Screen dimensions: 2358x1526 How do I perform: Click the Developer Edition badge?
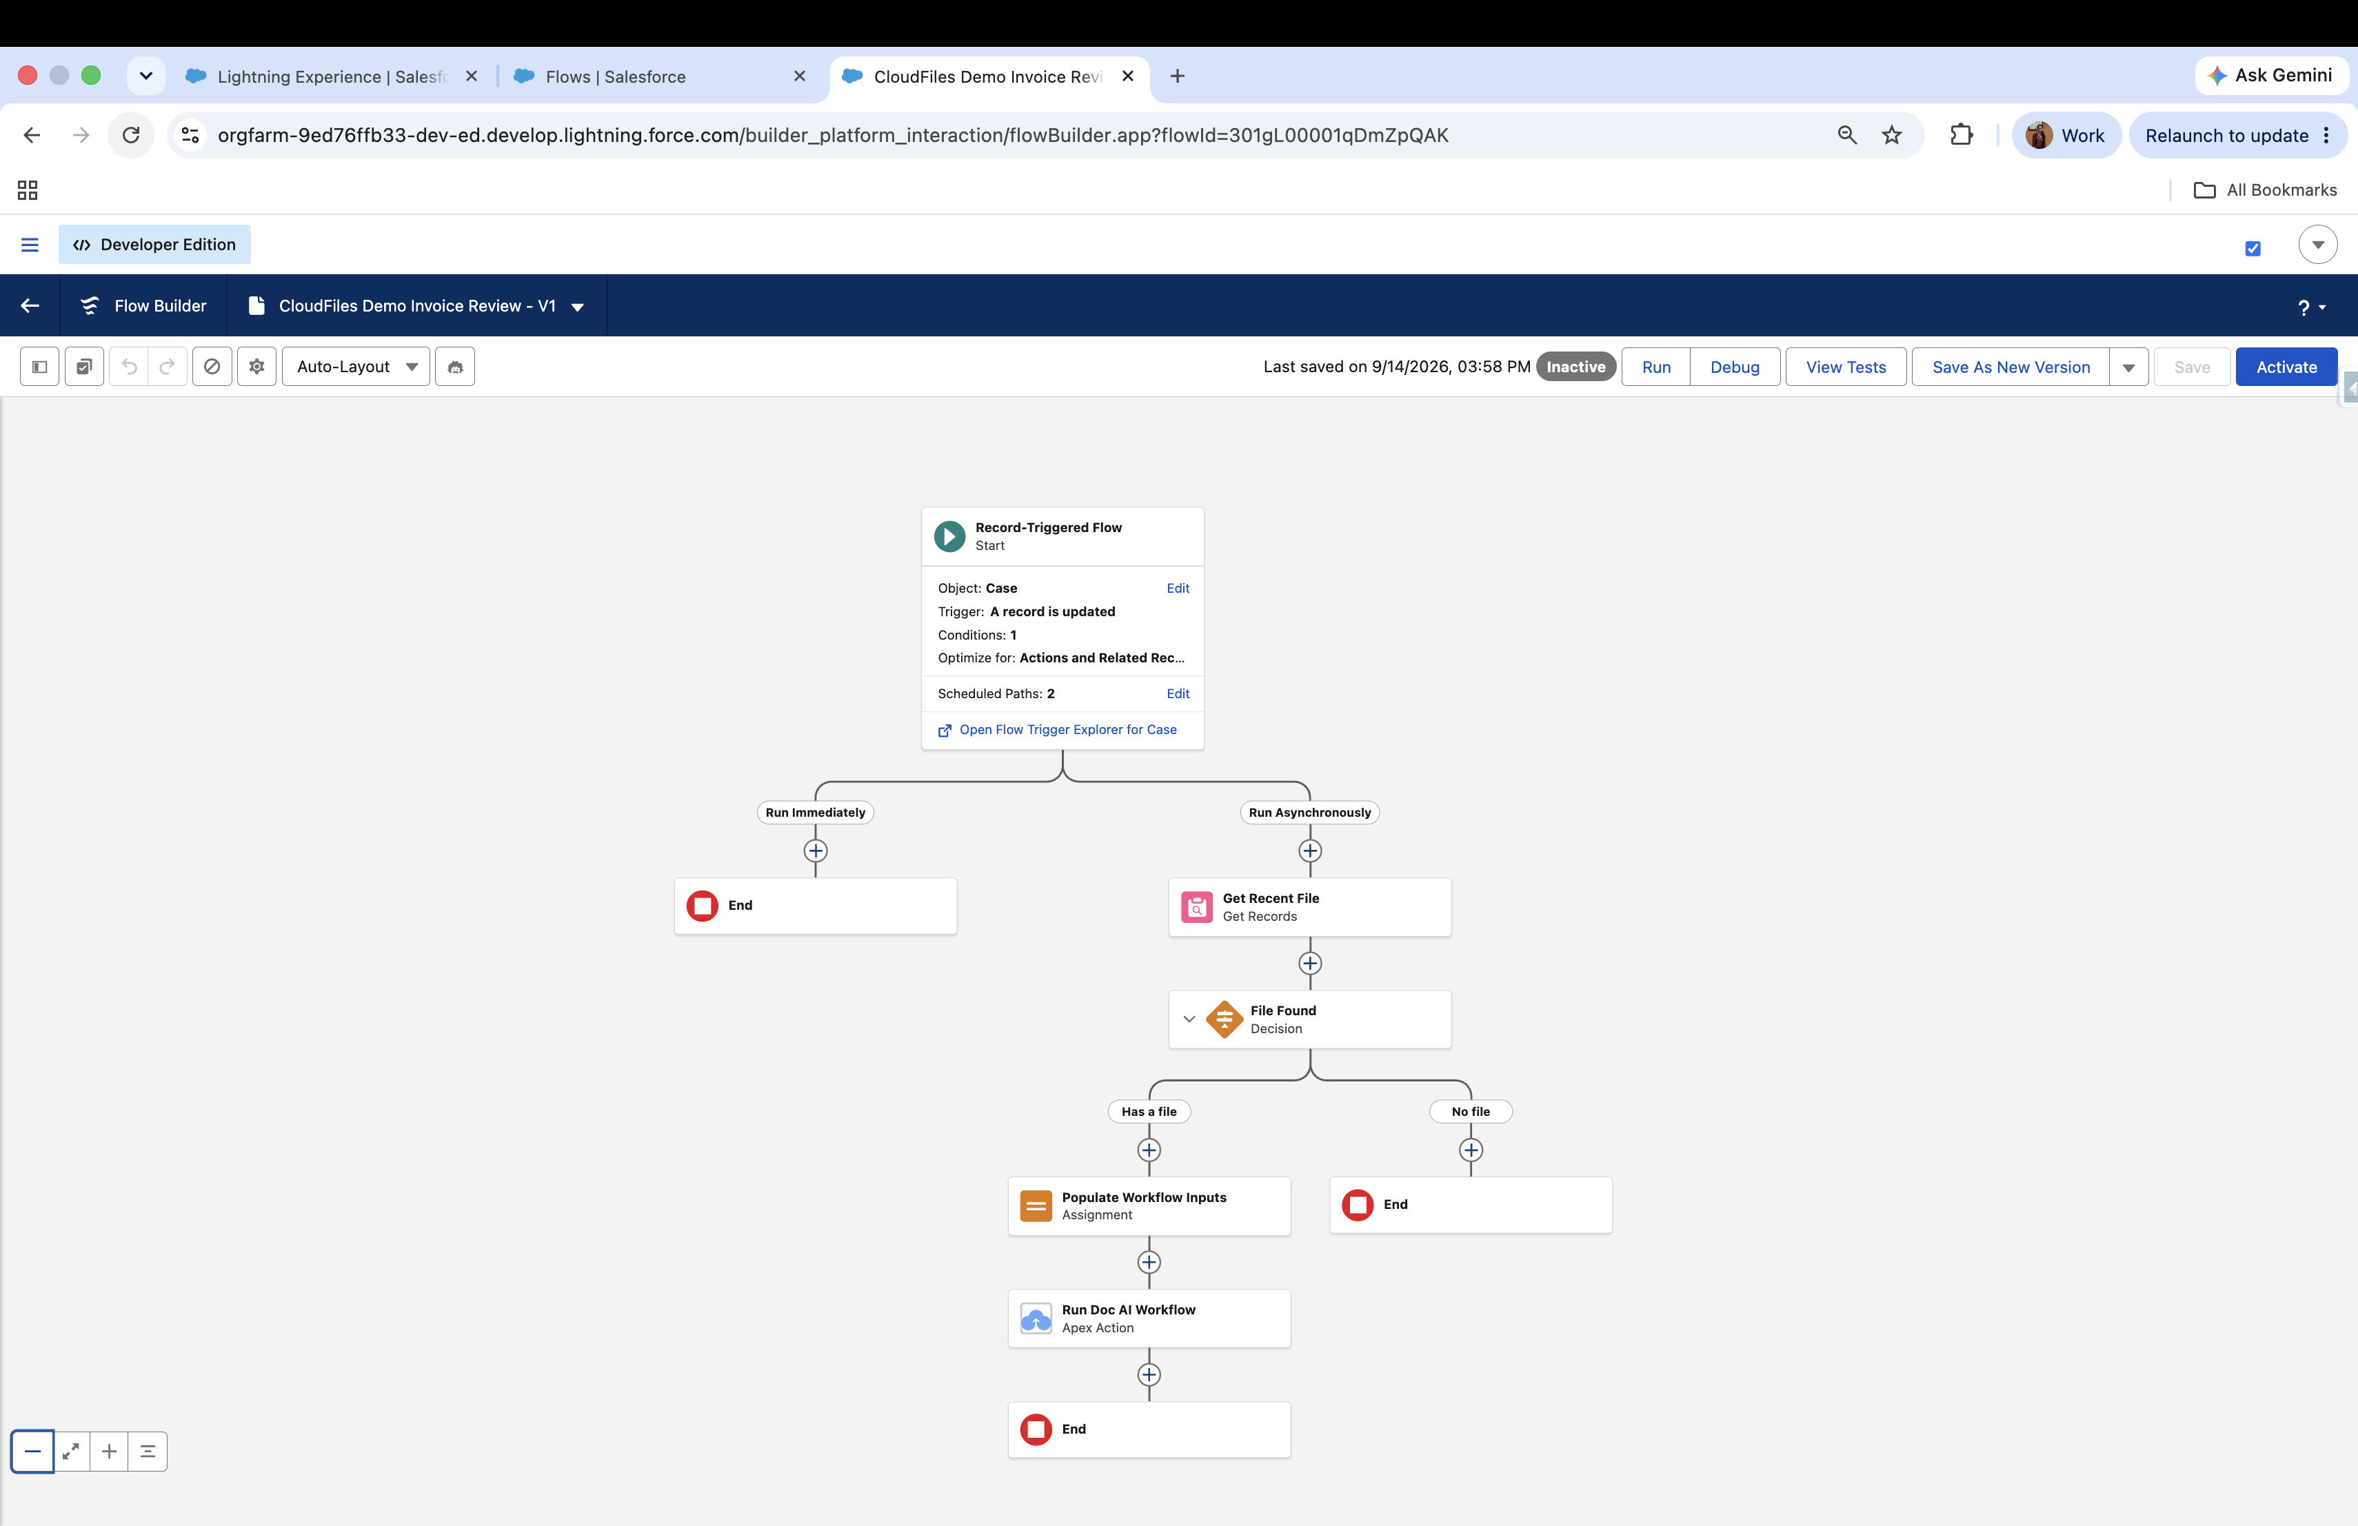(154, 245)
